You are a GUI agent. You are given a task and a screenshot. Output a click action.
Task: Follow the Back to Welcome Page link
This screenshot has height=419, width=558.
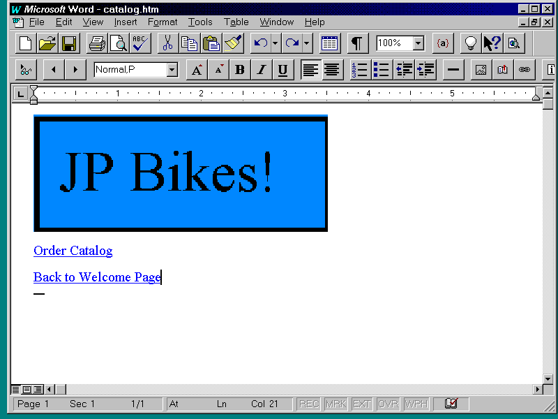97,277
